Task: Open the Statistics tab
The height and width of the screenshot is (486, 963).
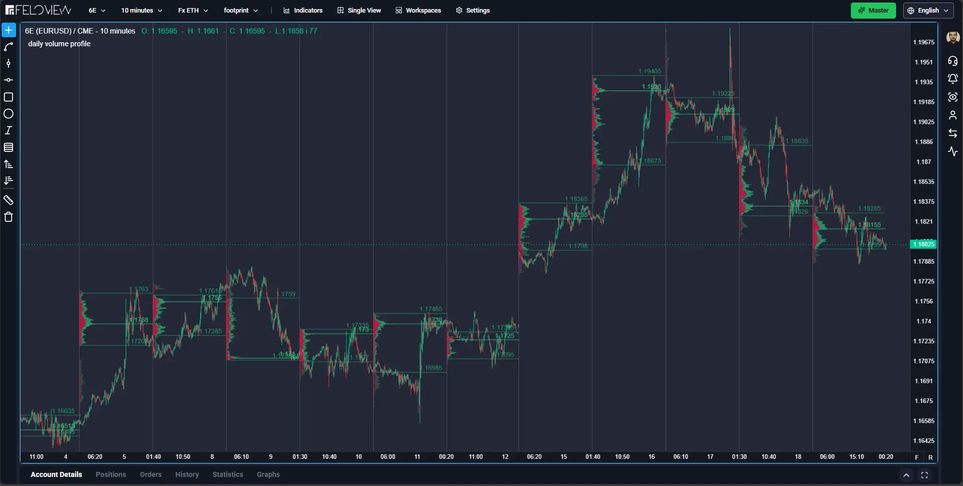Action: [227, 474]
